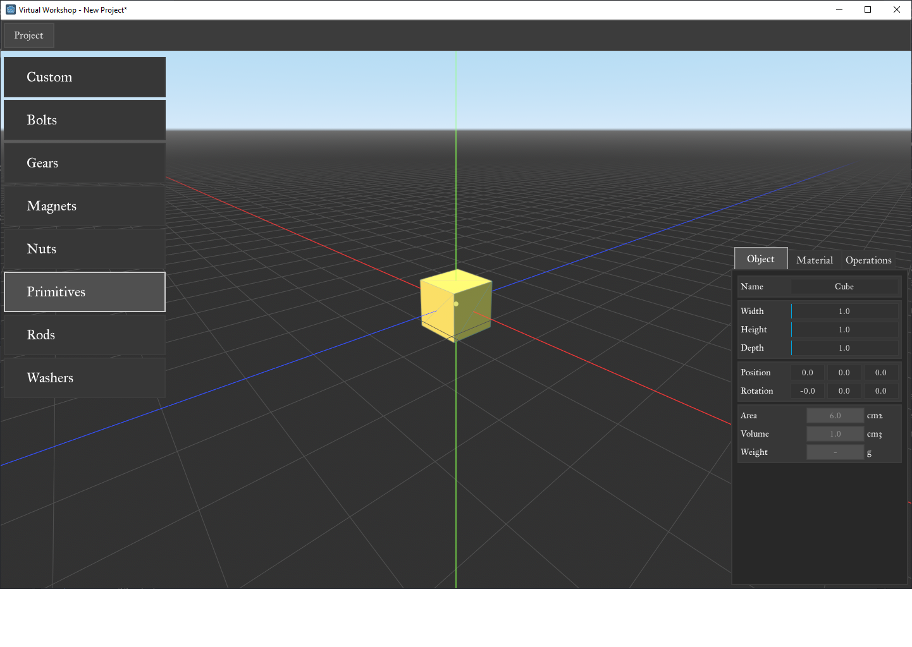Click the Width label
Screen dimensions: 912x647
pyautogui.click(x=752, y=311)
